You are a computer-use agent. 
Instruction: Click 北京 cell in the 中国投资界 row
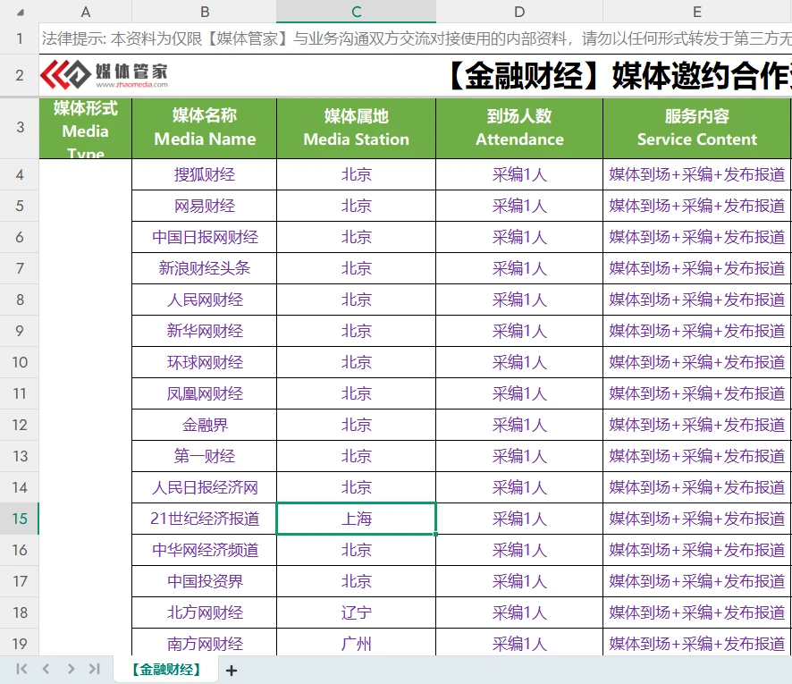point(356,581)
